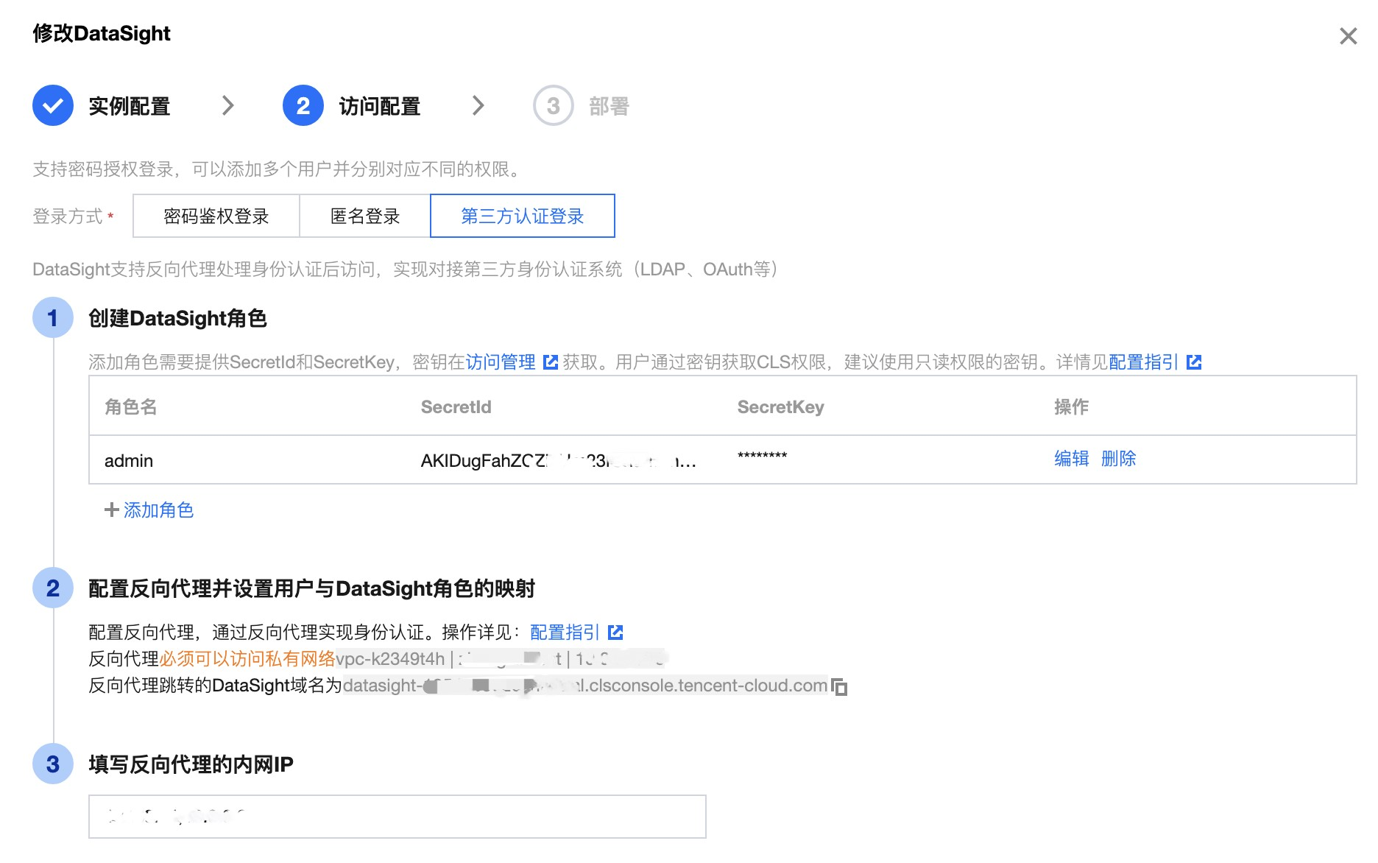The width and height of the screenshot is (1378, 863).
Task: Go to 实例配置 step
Action: (130, 106)
